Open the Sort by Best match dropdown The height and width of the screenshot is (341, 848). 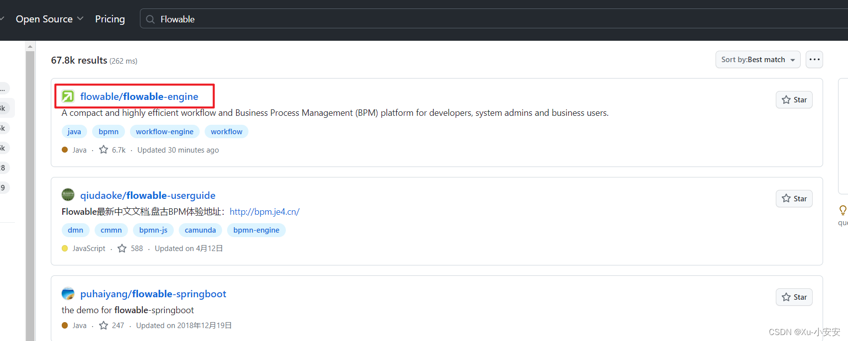[758, 60]
